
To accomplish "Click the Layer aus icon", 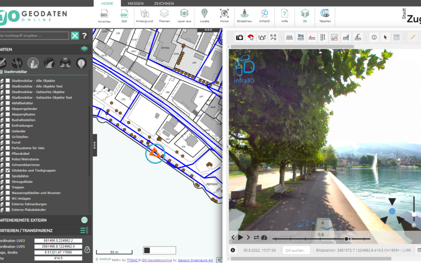I will coord(184,14).
